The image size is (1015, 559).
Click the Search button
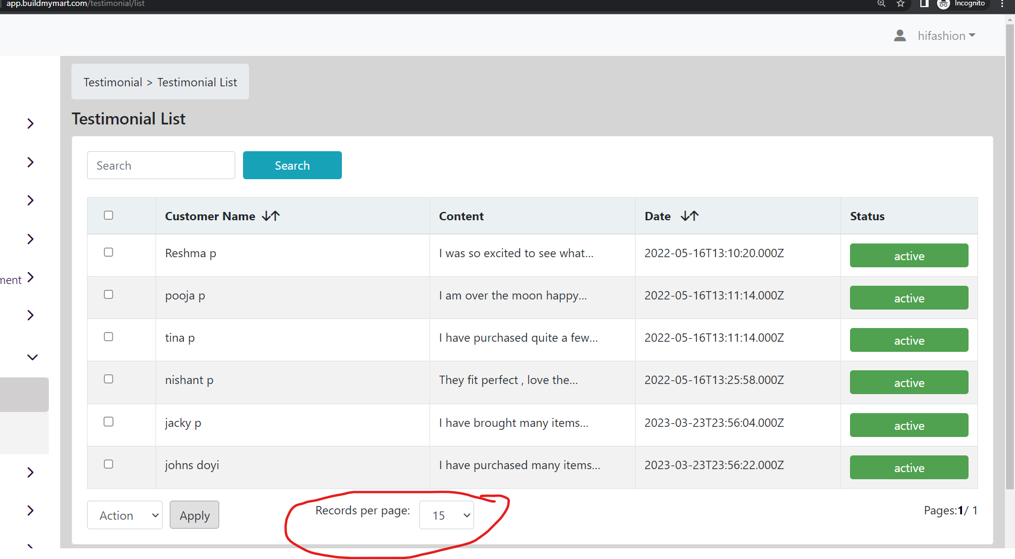(292, 165)
